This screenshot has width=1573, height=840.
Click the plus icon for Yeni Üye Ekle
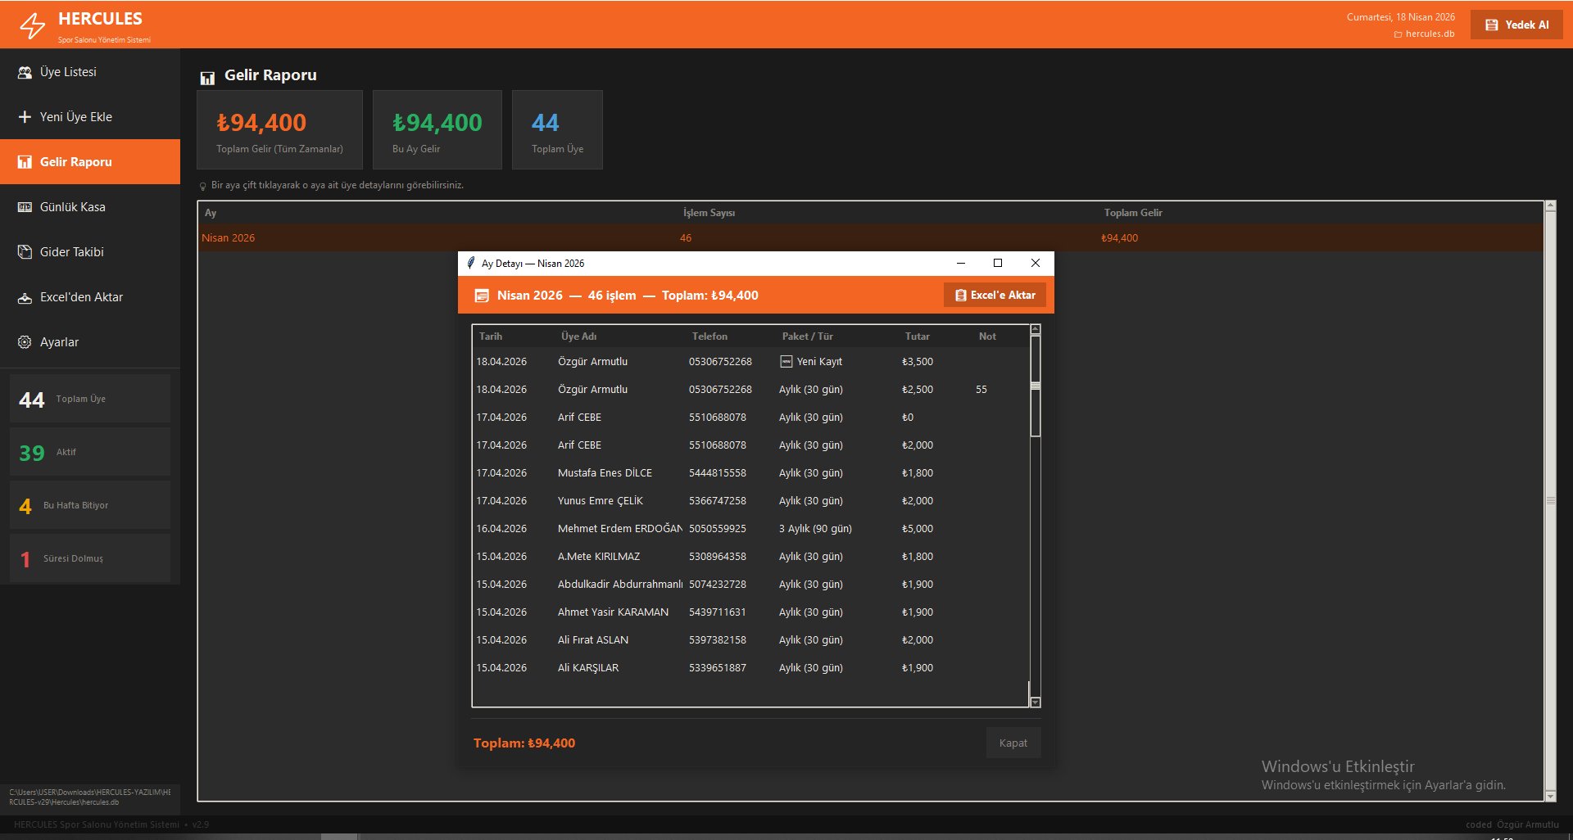[x=25, y=117]
